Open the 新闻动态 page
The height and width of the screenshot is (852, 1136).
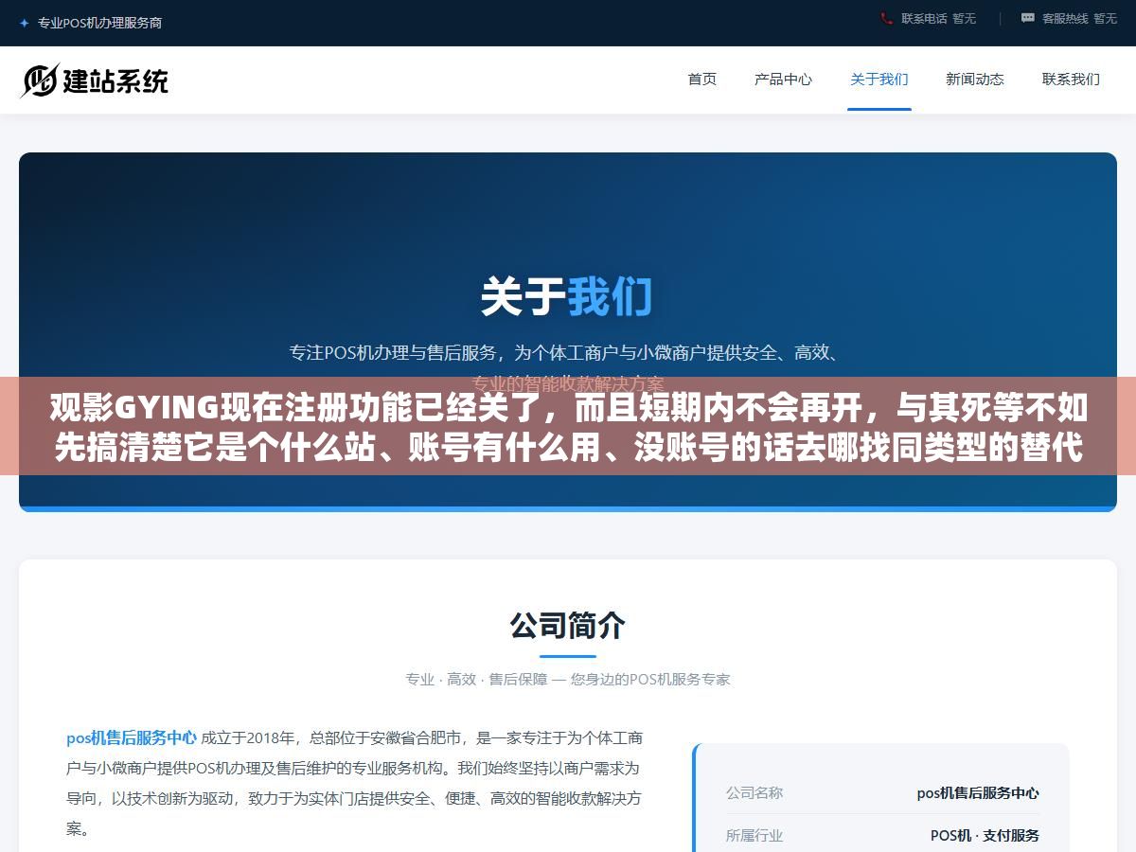pyautogui.click(x=975, y=80)
